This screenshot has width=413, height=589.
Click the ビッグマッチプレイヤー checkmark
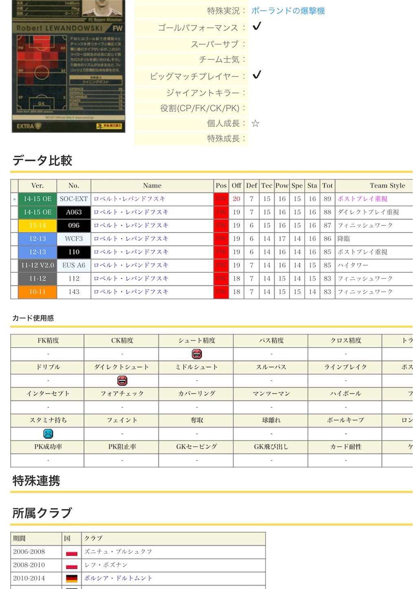tap(257, 75)
